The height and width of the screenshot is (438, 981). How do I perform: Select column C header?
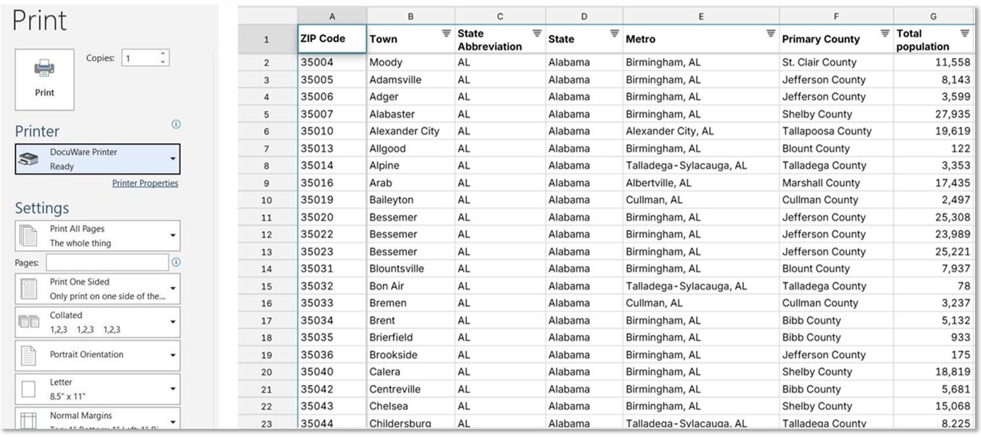(x=500, y=16)
